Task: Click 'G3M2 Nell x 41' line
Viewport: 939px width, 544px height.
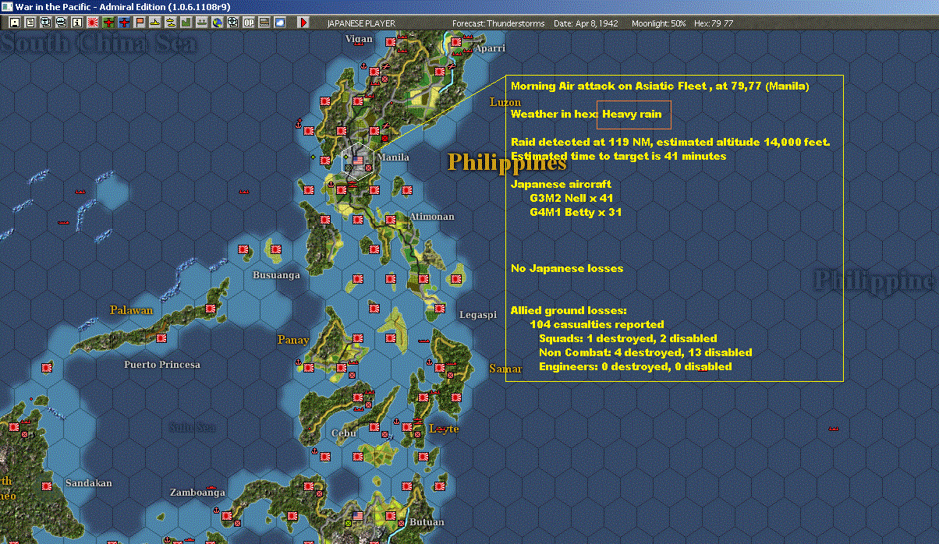Action: click(x=572, y=198)
